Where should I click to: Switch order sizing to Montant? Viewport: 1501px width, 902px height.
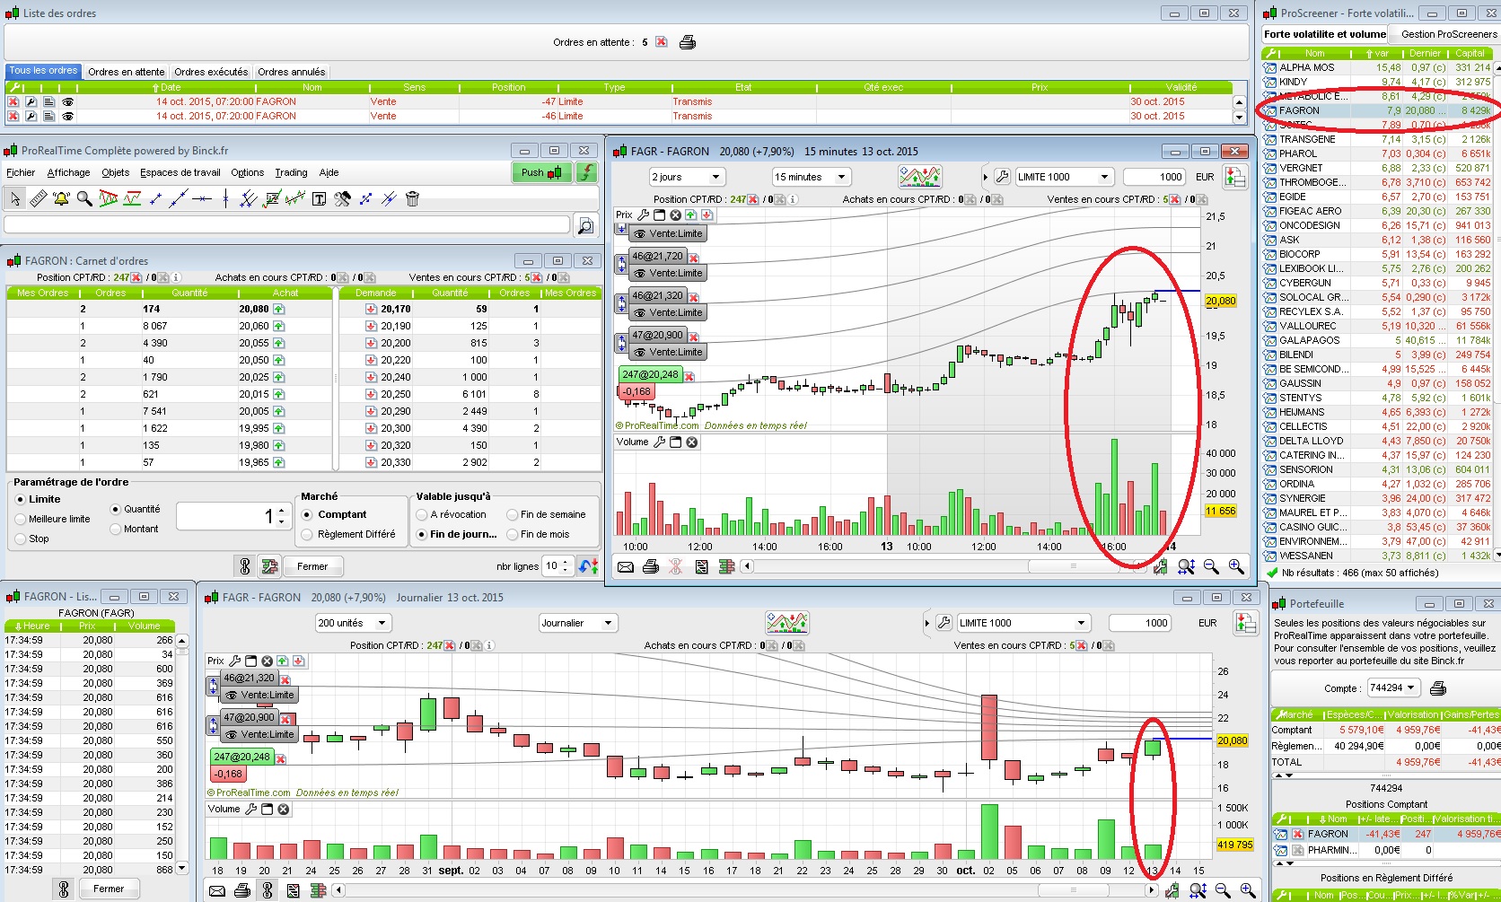point(115,529)
